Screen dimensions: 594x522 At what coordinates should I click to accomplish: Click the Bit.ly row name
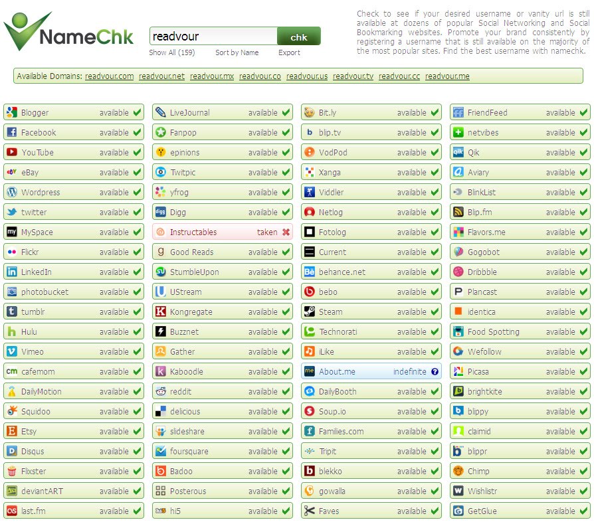[x=328, y=112]
